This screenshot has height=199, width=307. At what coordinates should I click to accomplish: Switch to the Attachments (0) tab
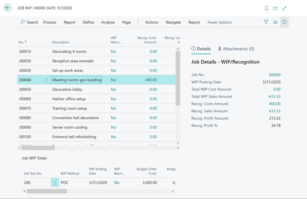pos(236,49)
